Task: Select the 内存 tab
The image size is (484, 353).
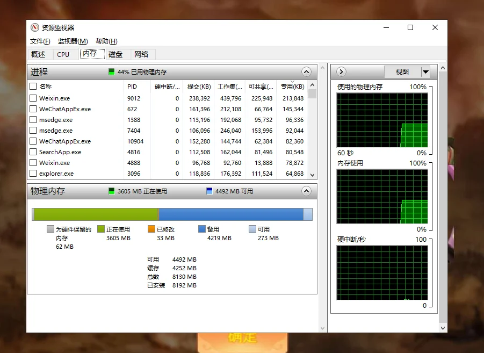Action: click(92, 54)
